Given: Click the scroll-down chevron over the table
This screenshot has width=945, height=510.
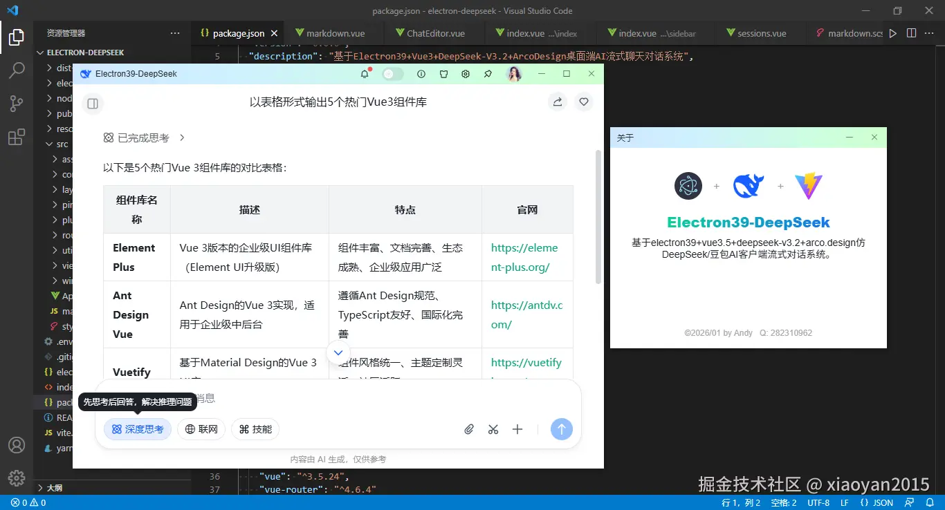Looking at the screenshot, I should (x=338, y=352).
